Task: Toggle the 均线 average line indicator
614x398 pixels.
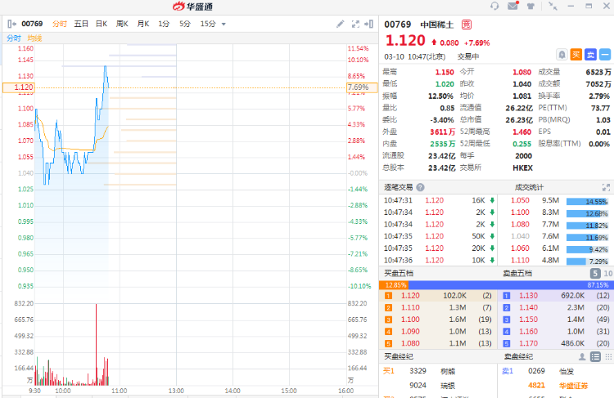Action: 34,38
